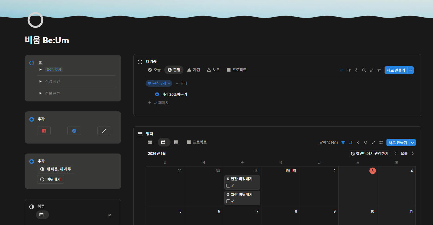Click the red calendar icon in 추가 block
The image size is (433, 225).
pyautogui.click(x=44, y=131)
